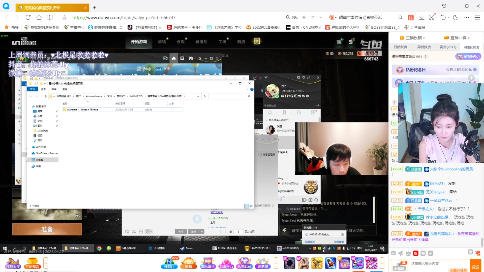Open the orange chat settings splash icon
This screenshot has width=484, height=272.
477,253
